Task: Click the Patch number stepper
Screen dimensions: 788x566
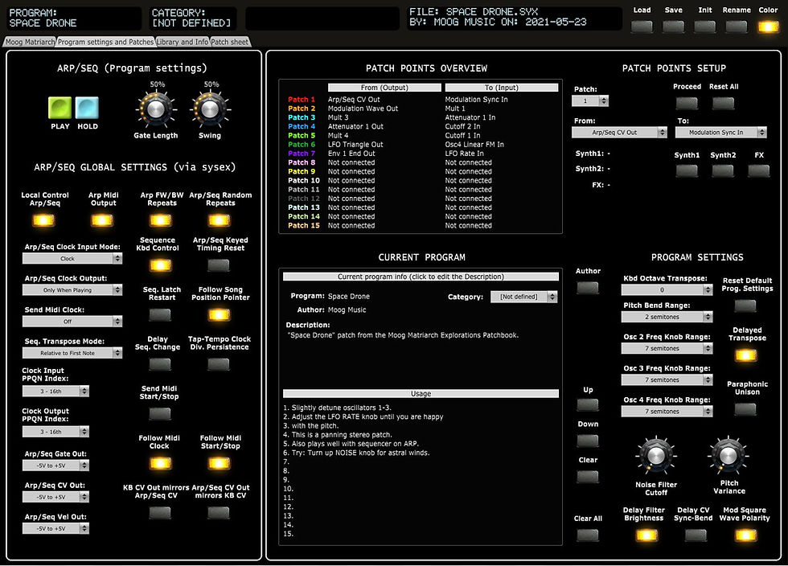Action: 590,101
